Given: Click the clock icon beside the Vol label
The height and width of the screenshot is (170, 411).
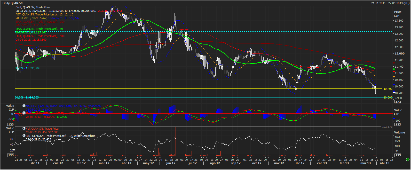Looking at the screenshot, I should (x=24, y=128).
